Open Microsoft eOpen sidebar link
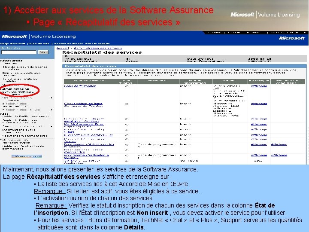This screenshot has width=309, height=232. point(16,143)
